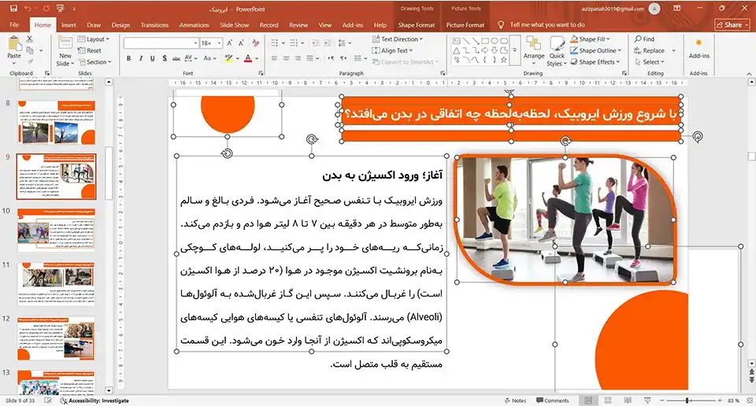This screenshot has width=756, height=406.
Task: Click the Format Painter brush icon
Action: (30, 61)
